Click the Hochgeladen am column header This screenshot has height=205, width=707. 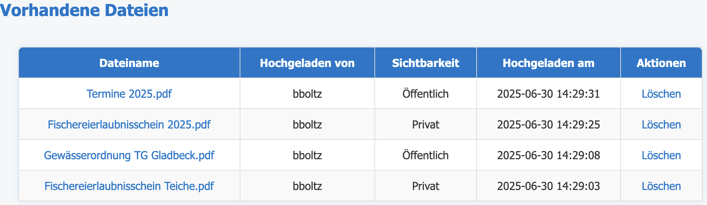(549, 63)
